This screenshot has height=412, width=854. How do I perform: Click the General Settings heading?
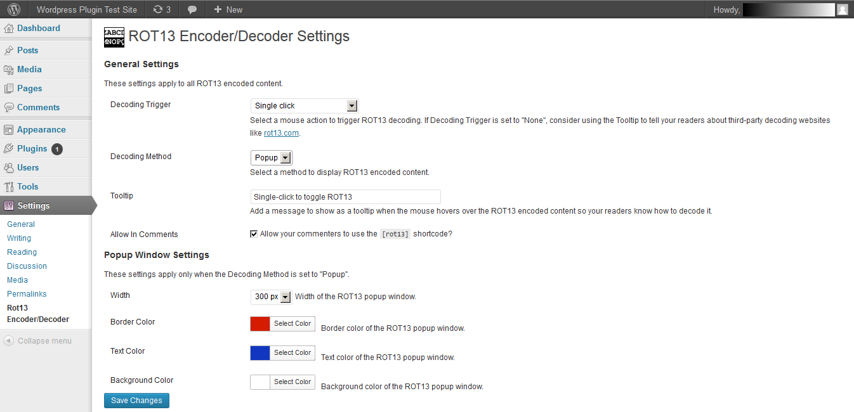point(141,64)
